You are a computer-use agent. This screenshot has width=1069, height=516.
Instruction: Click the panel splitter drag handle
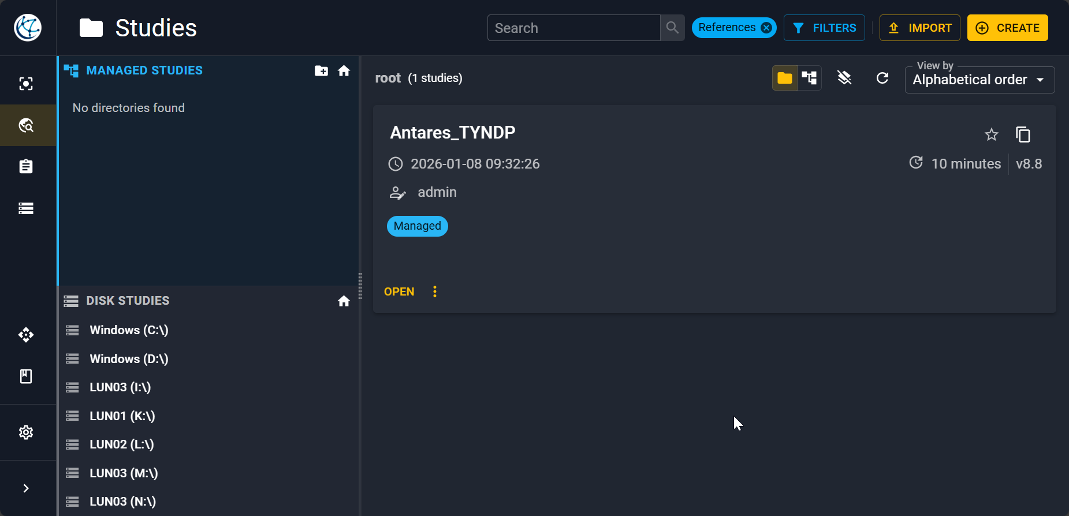360,286
